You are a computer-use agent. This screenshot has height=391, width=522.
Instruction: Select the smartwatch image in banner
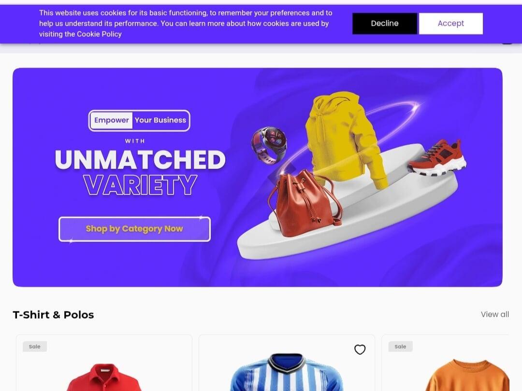[x=269, y=145]
